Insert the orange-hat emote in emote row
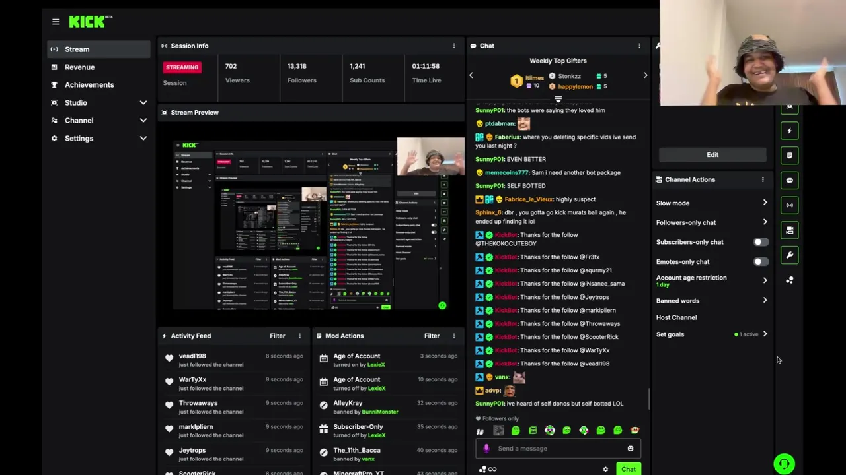846x475 pixels. tap(634, 431)
